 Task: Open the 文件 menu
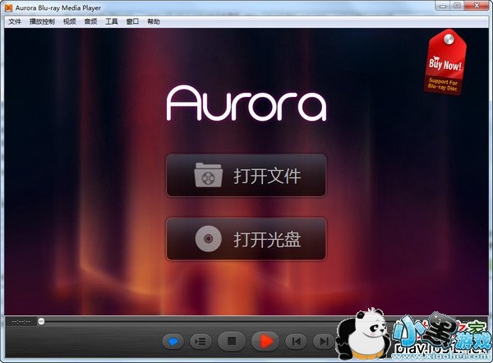point(15,21)
